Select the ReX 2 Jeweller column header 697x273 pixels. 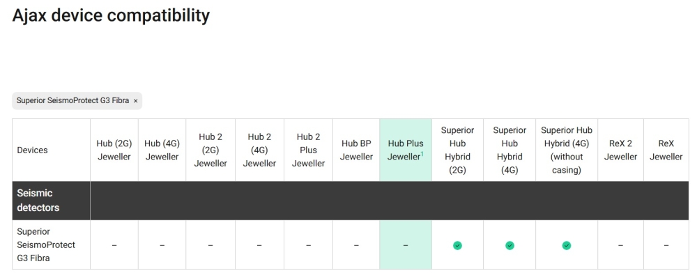620,150
